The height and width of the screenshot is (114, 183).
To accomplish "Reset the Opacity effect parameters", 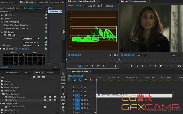I will [x=46, y=18].
